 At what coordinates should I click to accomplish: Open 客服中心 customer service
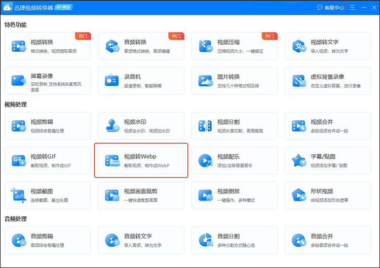pyautogui.click(x=331, y=8)
